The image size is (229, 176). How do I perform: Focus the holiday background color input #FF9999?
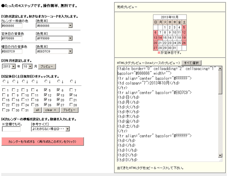[12, 38]
